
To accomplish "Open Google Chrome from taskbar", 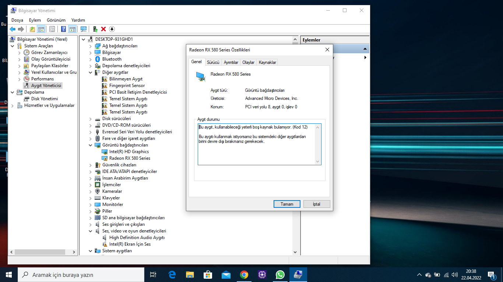I will (244, 275).
